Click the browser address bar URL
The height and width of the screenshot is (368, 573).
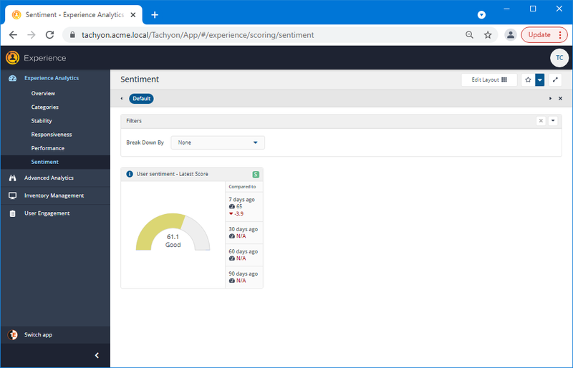click(x=198, y=34)
